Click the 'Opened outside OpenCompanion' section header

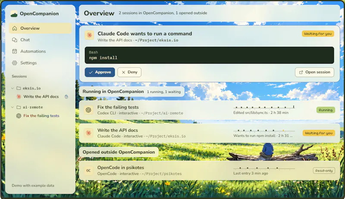[x=119, y=152]
